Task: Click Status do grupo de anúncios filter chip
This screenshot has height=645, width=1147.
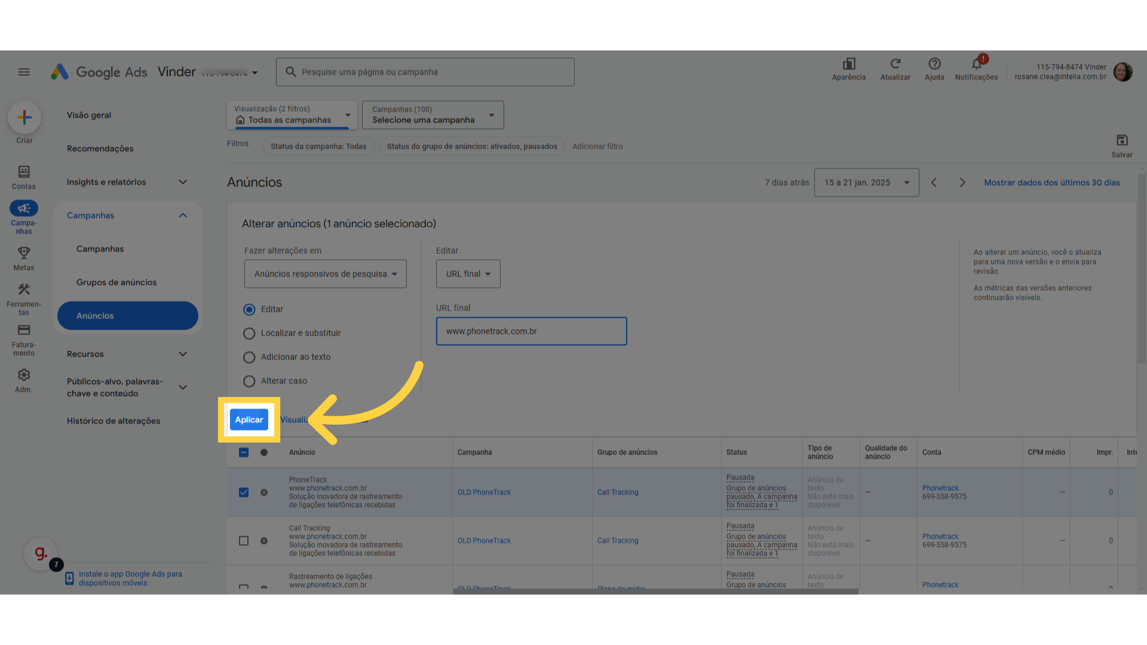Action: pyautogui.click(x=472, y=146)
